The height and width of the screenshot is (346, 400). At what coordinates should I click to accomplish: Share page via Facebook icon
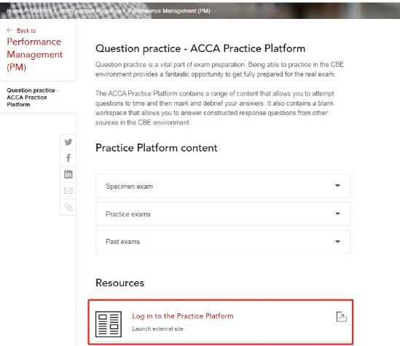click(68, 158)
